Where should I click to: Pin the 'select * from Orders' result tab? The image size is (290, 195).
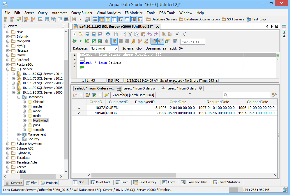[x=201, y=88]
